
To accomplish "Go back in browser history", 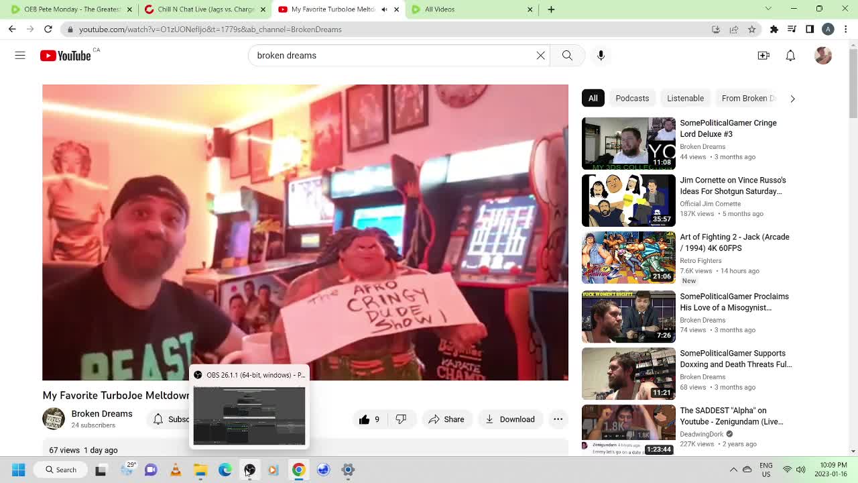I will 12,30.
